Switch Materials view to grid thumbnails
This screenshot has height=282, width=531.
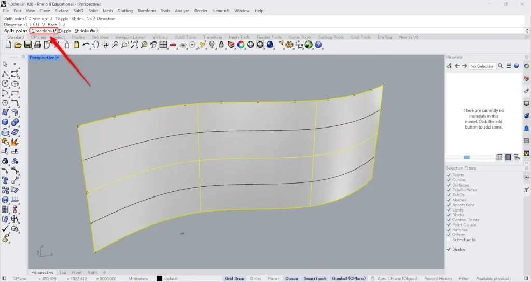pos(499,157)
